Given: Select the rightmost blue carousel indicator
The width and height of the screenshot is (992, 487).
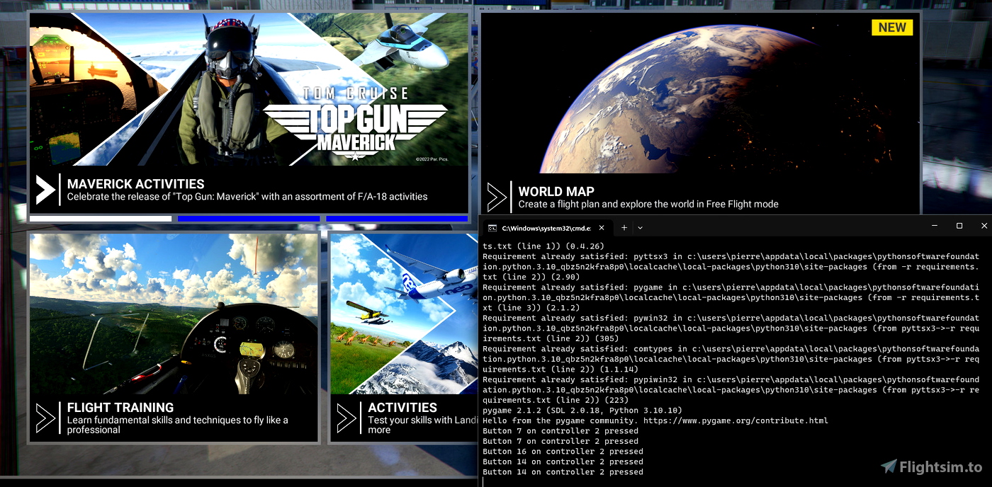Looking at the screenshot, I should click(397, 219).
